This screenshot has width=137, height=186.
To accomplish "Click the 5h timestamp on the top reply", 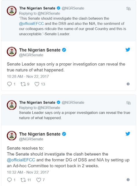I will click(x=128, y=8).
